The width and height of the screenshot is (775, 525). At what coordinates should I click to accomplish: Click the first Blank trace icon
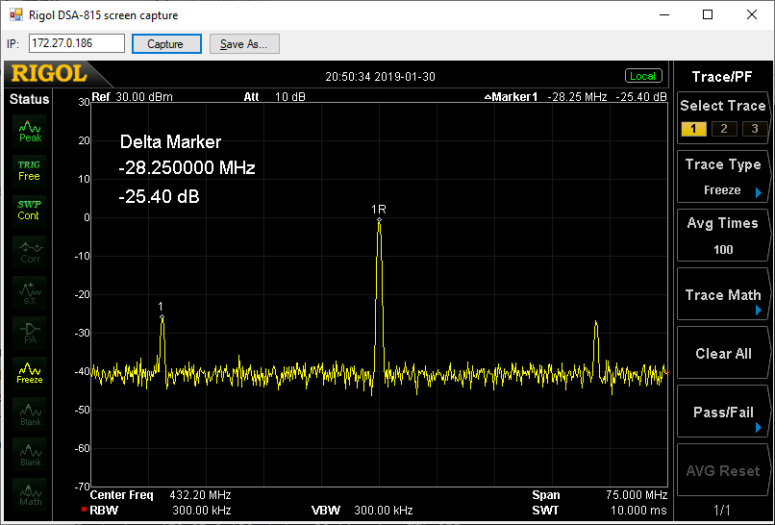(30, 413)
